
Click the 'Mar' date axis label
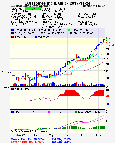(x=35, y=135)
